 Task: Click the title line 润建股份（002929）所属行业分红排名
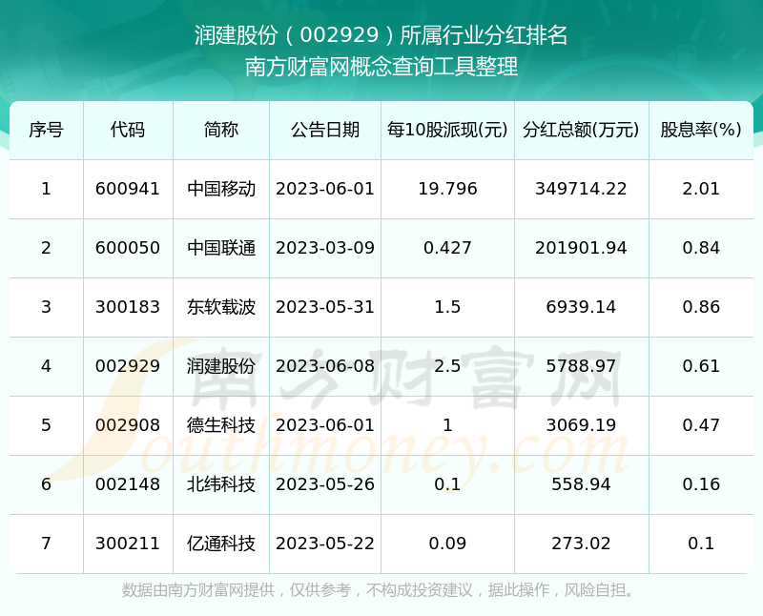(381, 35)
